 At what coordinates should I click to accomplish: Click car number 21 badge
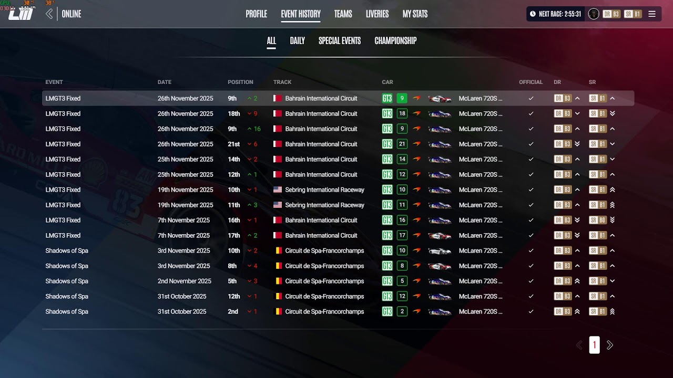pos(402,144)
